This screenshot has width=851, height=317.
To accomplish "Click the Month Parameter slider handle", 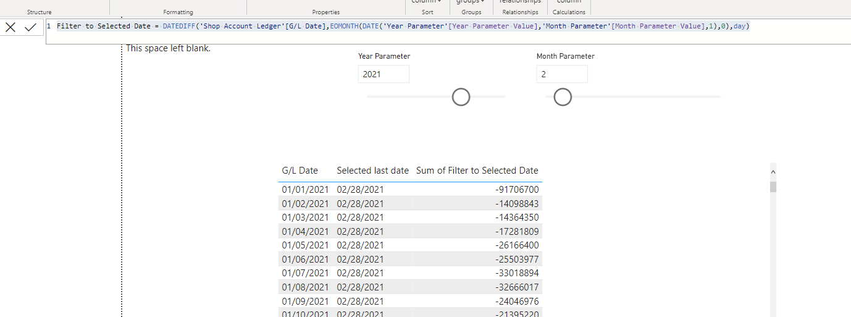I will tap(563, 97).
